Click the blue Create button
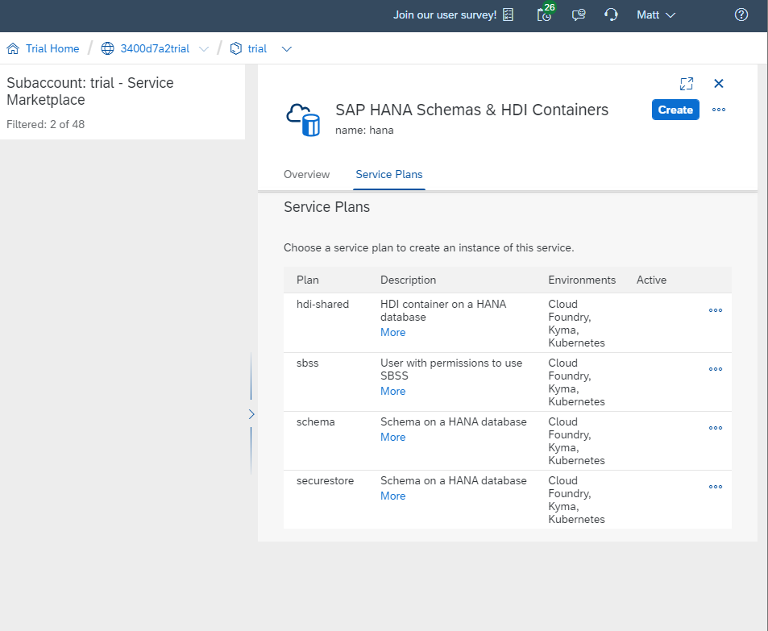 [x=675, y=110]
